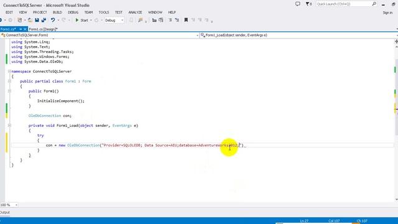Open the notifications filter flag icon
Image resolution: width=398 pixels, height=224 pixels.
tap(308, 4)
